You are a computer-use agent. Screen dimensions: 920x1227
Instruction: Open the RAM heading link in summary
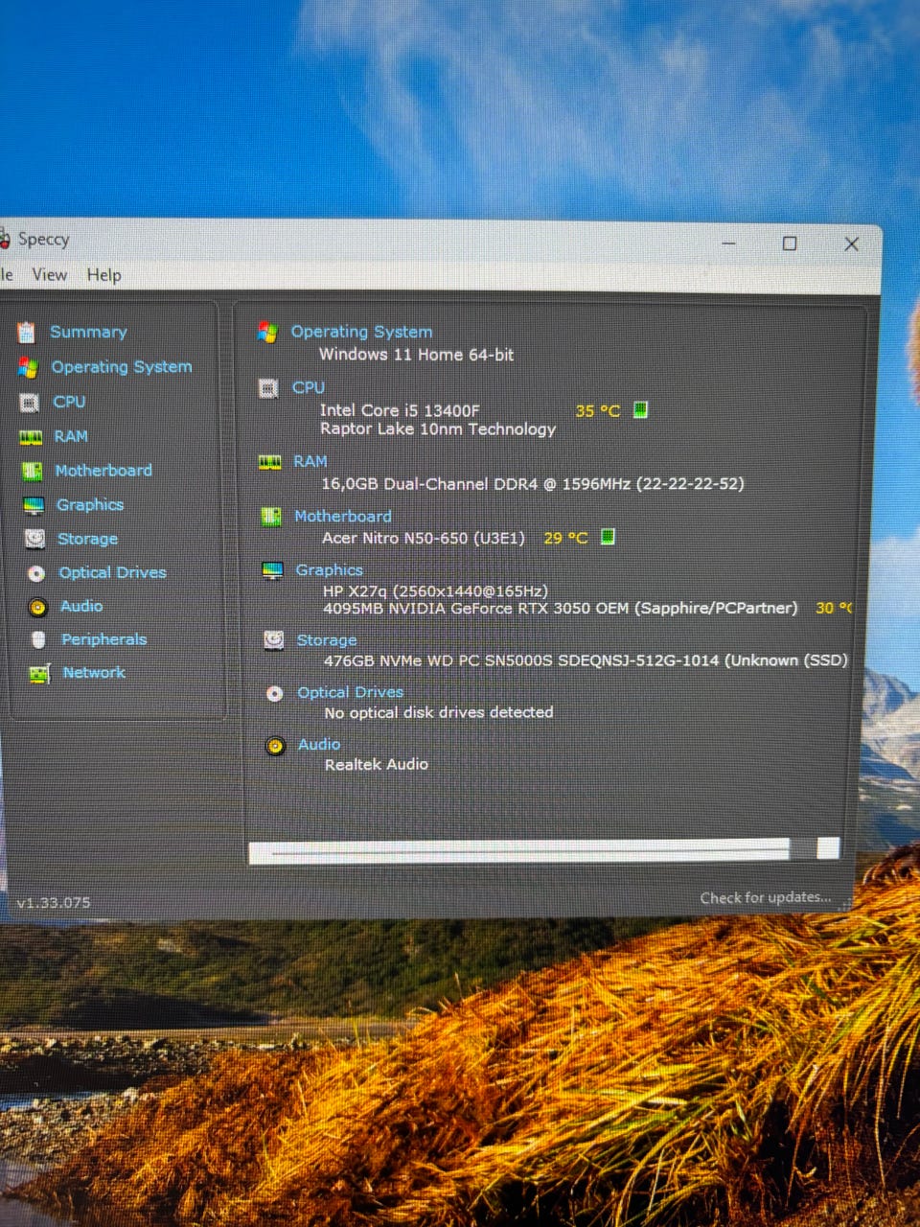pyautogui.click(x=310, y=461)
